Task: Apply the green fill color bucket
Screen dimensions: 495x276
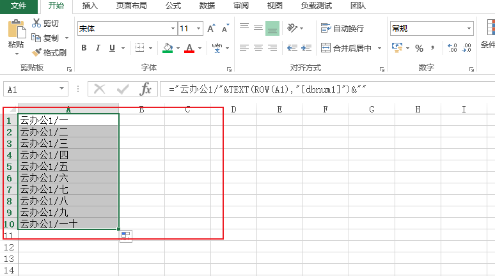Action: [168, 48]
